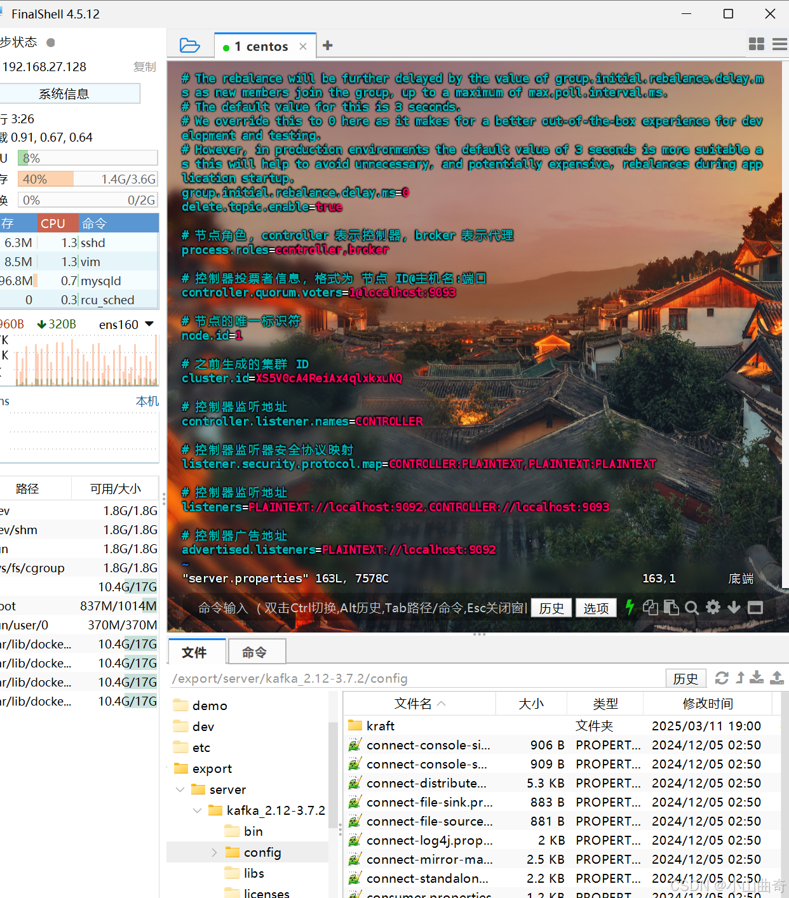Add a new connection tab

click(328, 45)
